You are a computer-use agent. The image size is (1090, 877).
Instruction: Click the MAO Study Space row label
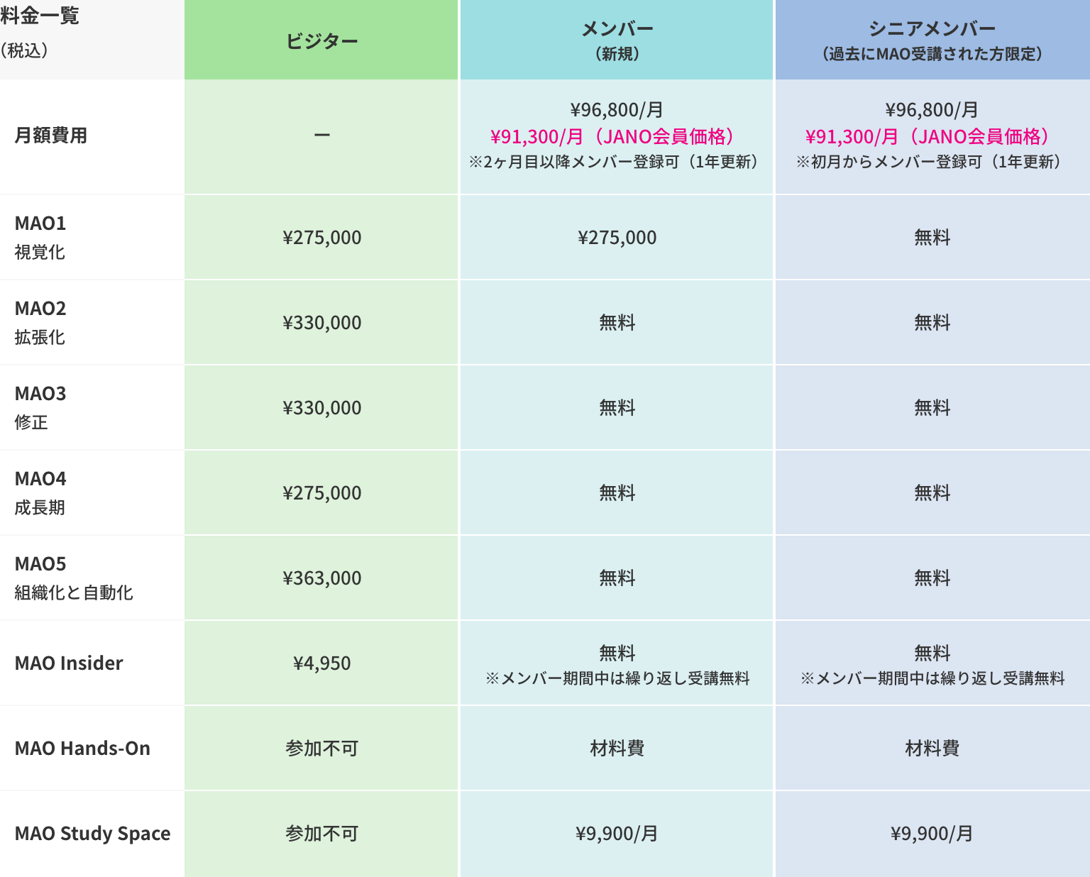pos(92,833)
